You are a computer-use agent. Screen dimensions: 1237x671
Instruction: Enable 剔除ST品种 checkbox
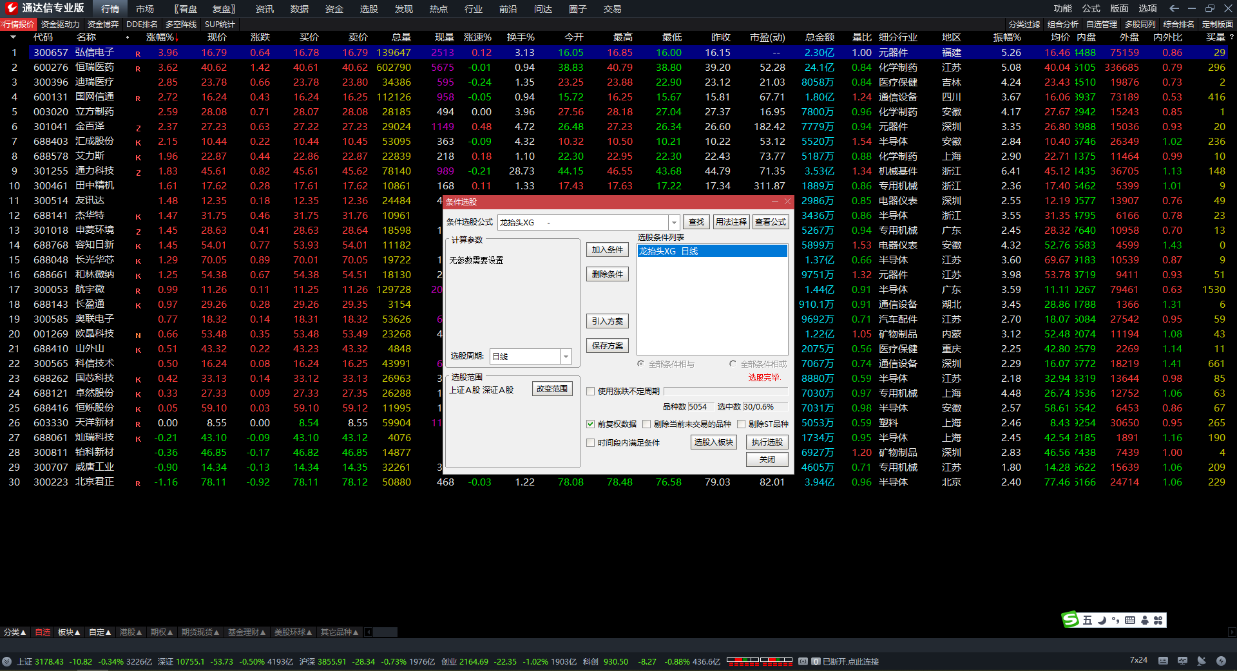coord(741,424)
